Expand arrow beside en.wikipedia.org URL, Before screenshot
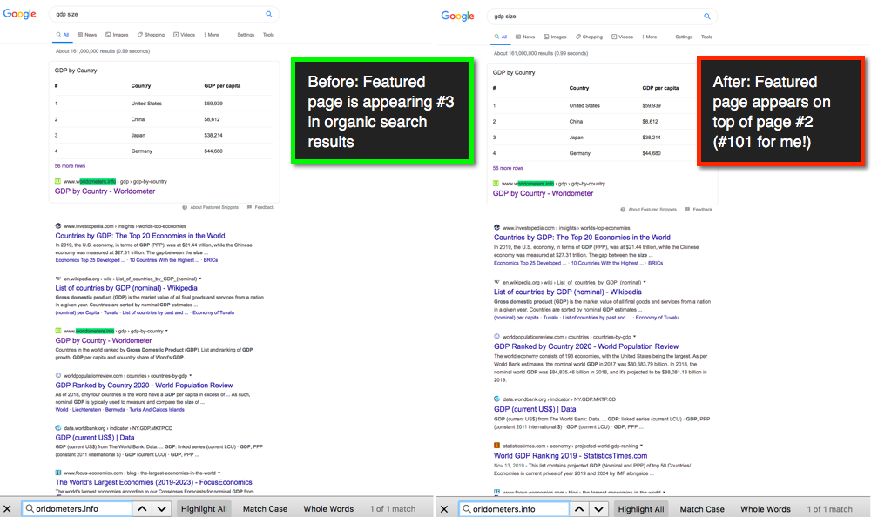871x517 pixels. pyautogui.click(x=200, y=279)
